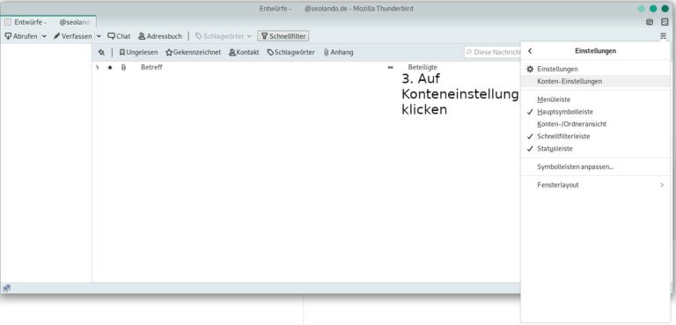
Task: Go back using the menu's back arrow
Action: click(530, 51)
